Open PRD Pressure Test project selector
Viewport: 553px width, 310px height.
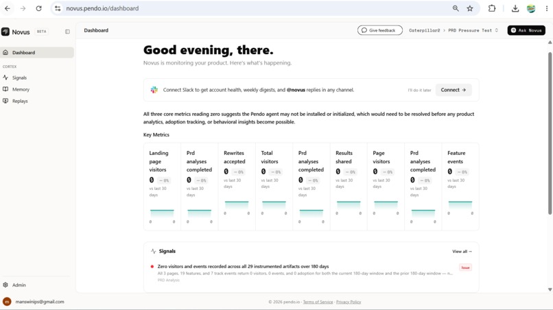[x=473, y=30]
